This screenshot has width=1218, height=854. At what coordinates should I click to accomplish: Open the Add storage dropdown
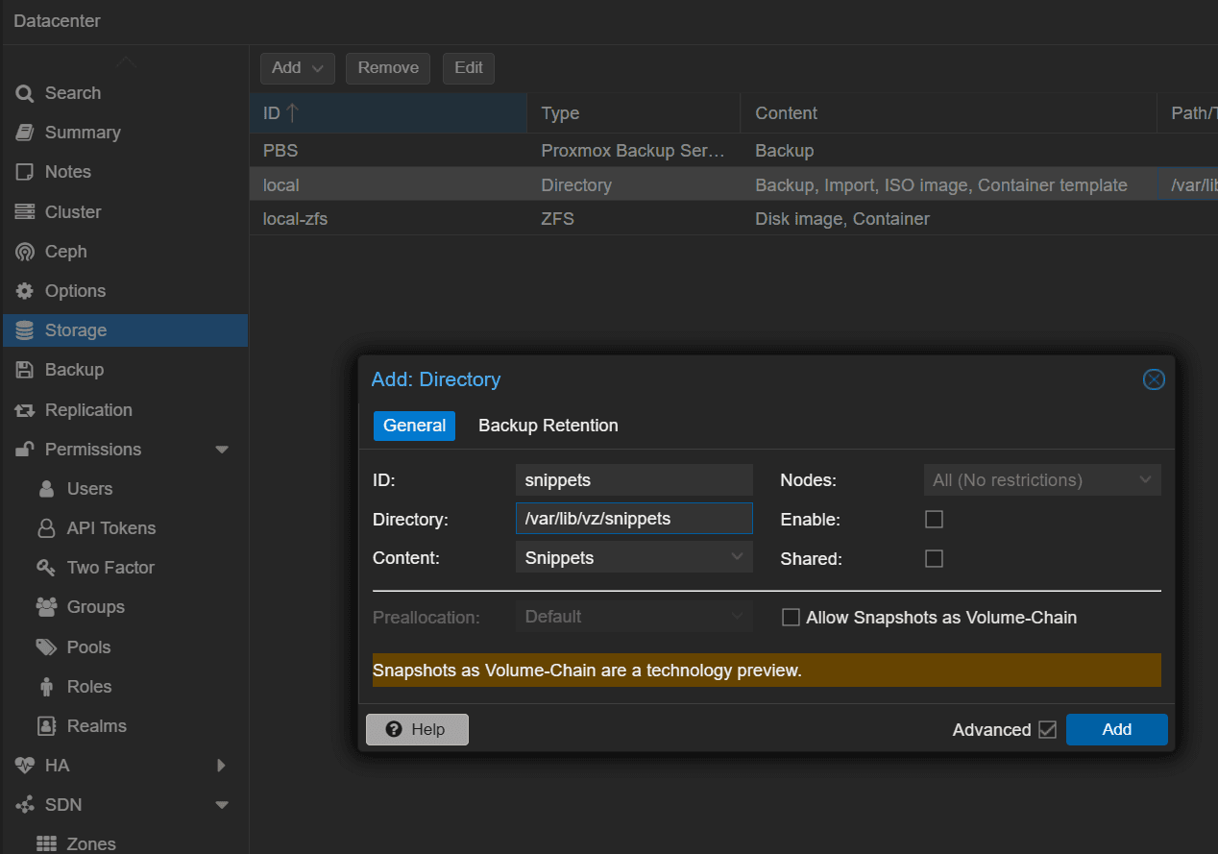(297, 68)
